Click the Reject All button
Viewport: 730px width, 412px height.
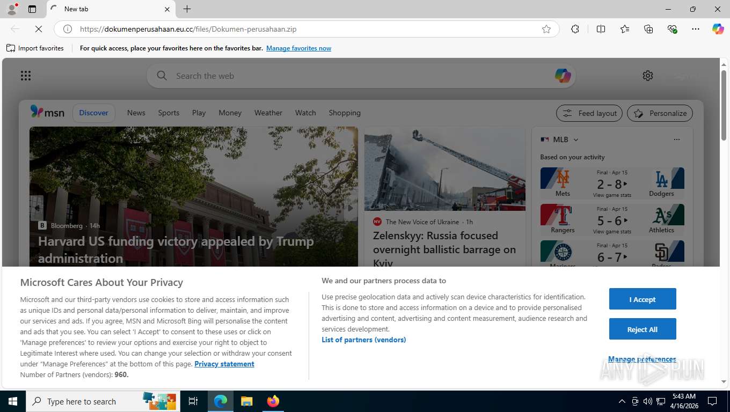tap(643, 329)
